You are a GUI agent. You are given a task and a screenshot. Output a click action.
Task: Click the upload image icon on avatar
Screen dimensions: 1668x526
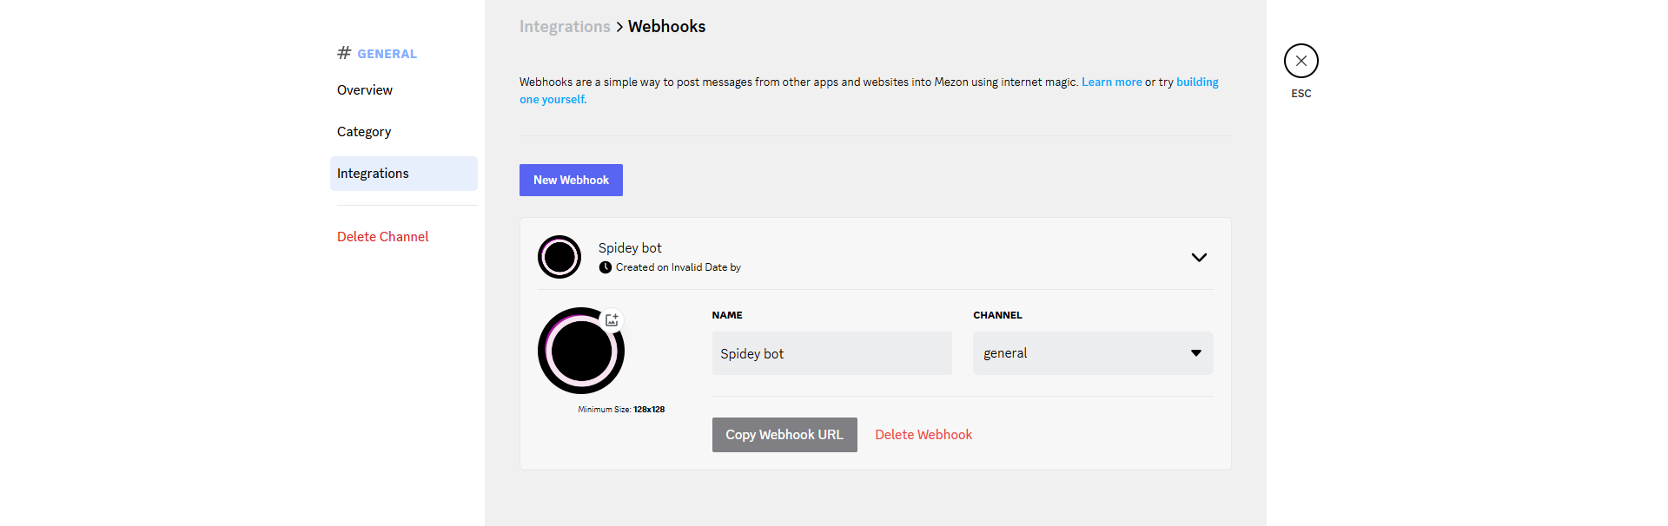tap(612, 320)
